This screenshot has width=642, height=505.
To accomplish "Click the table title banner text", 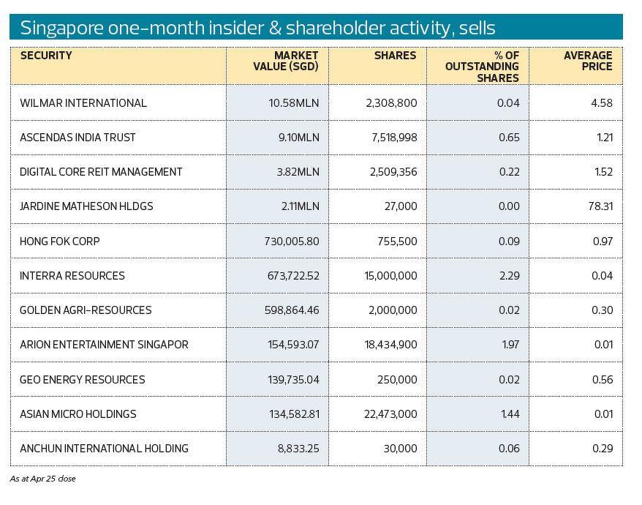I will pos(257,28).
